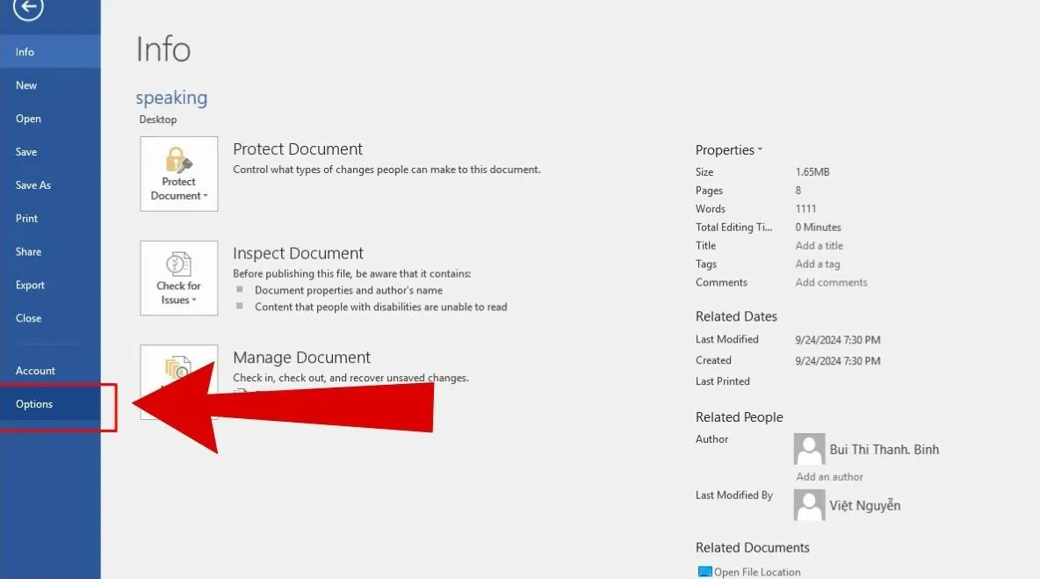The image size is (1040, 579).
Task: Click the Desktop location text
Action: point(158,119)
